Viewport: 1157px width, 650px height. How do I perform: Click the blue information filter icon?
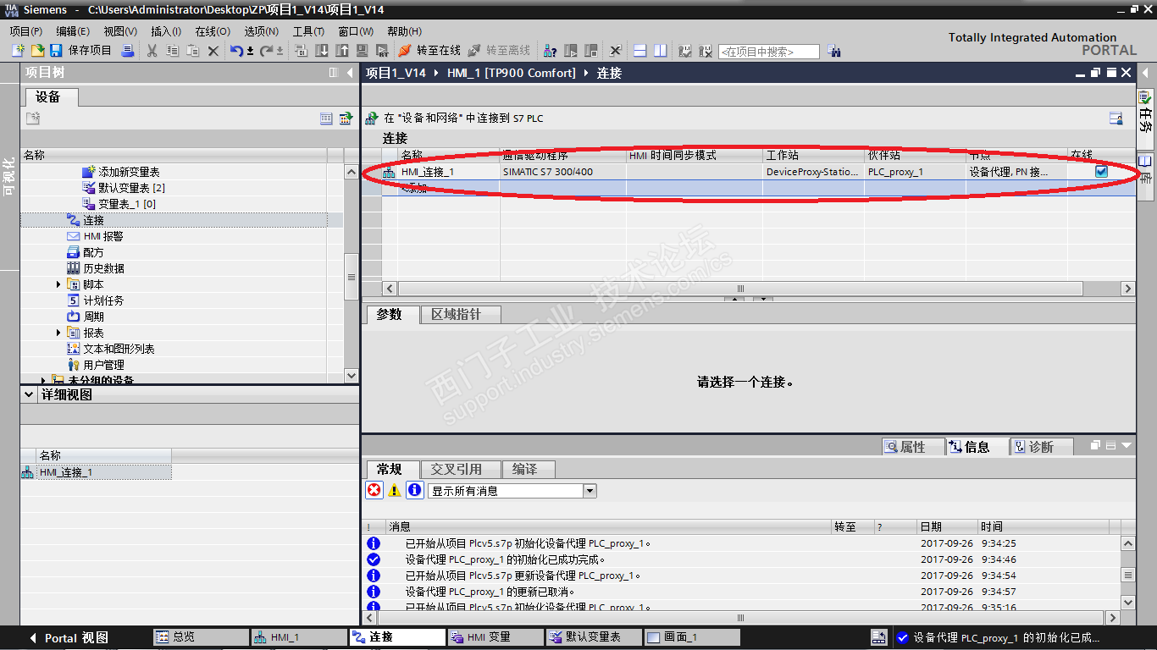(415, 490)
